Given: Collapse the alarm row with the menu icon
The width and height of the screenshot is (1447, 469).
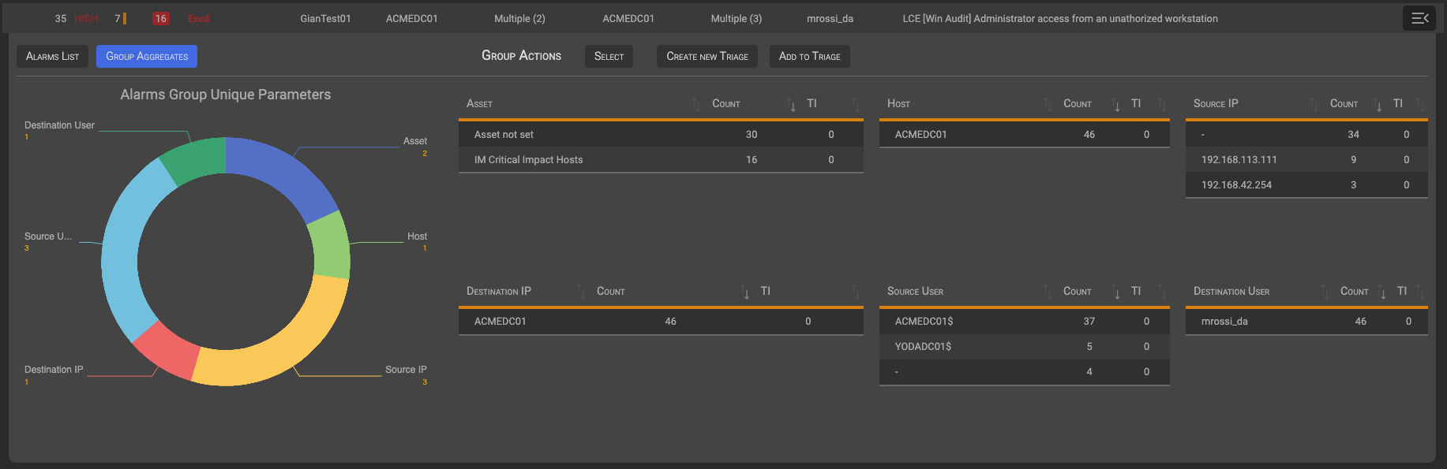Looking at the screenshot, I should pyautogui.click(x=1419, y=18).
